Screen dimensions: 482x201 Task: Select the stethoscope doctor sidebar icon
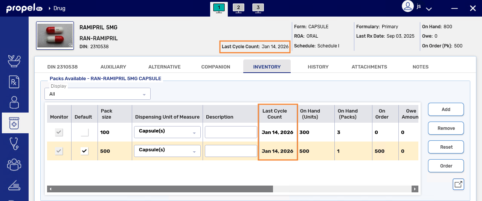tap(14, 143)
